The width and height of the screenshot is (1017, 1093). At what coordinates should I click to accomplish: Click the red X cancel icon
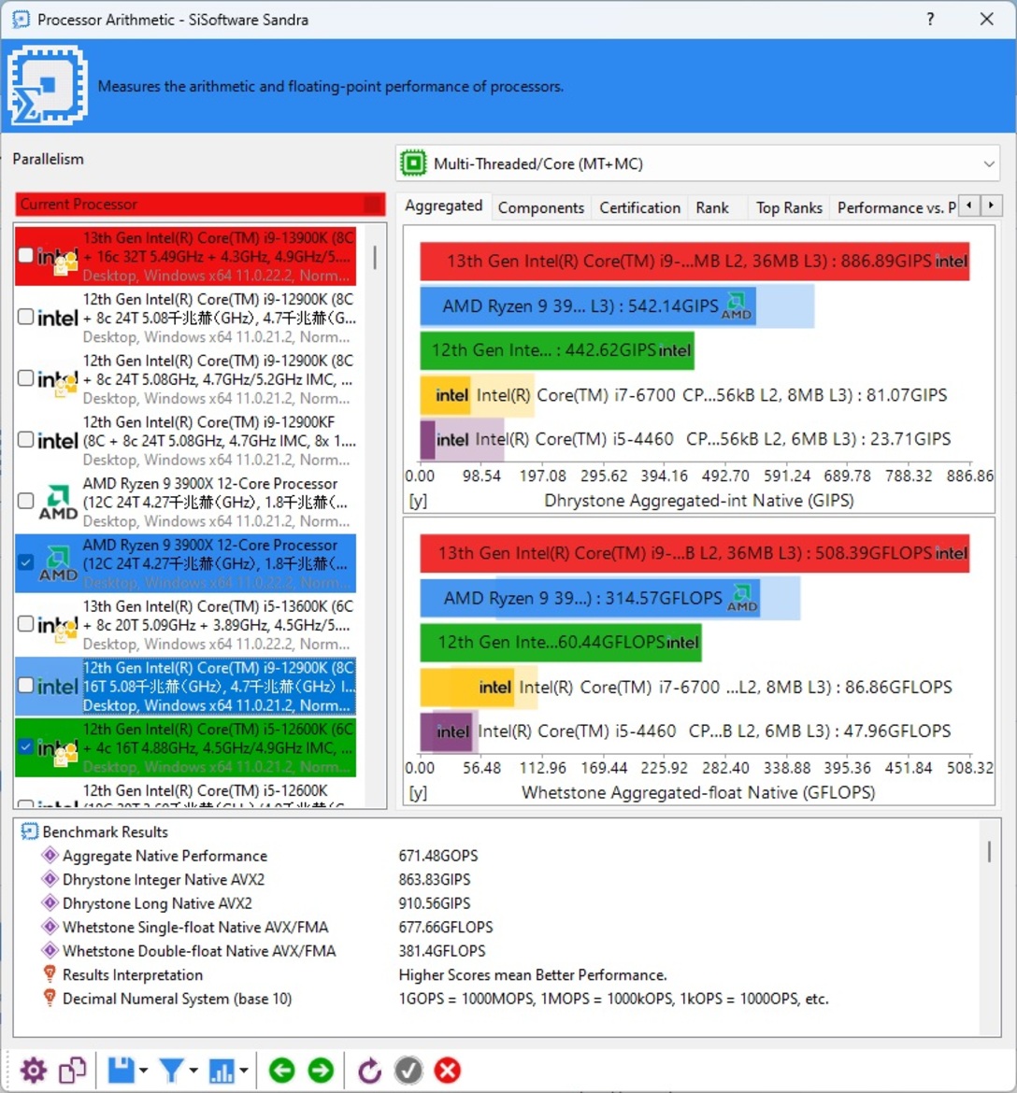[447, 1070]
